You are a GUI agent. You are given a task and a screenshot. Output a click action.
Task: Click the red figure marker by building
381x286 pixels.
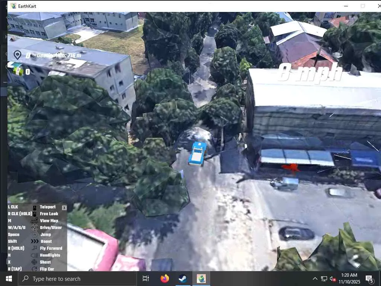291,168
